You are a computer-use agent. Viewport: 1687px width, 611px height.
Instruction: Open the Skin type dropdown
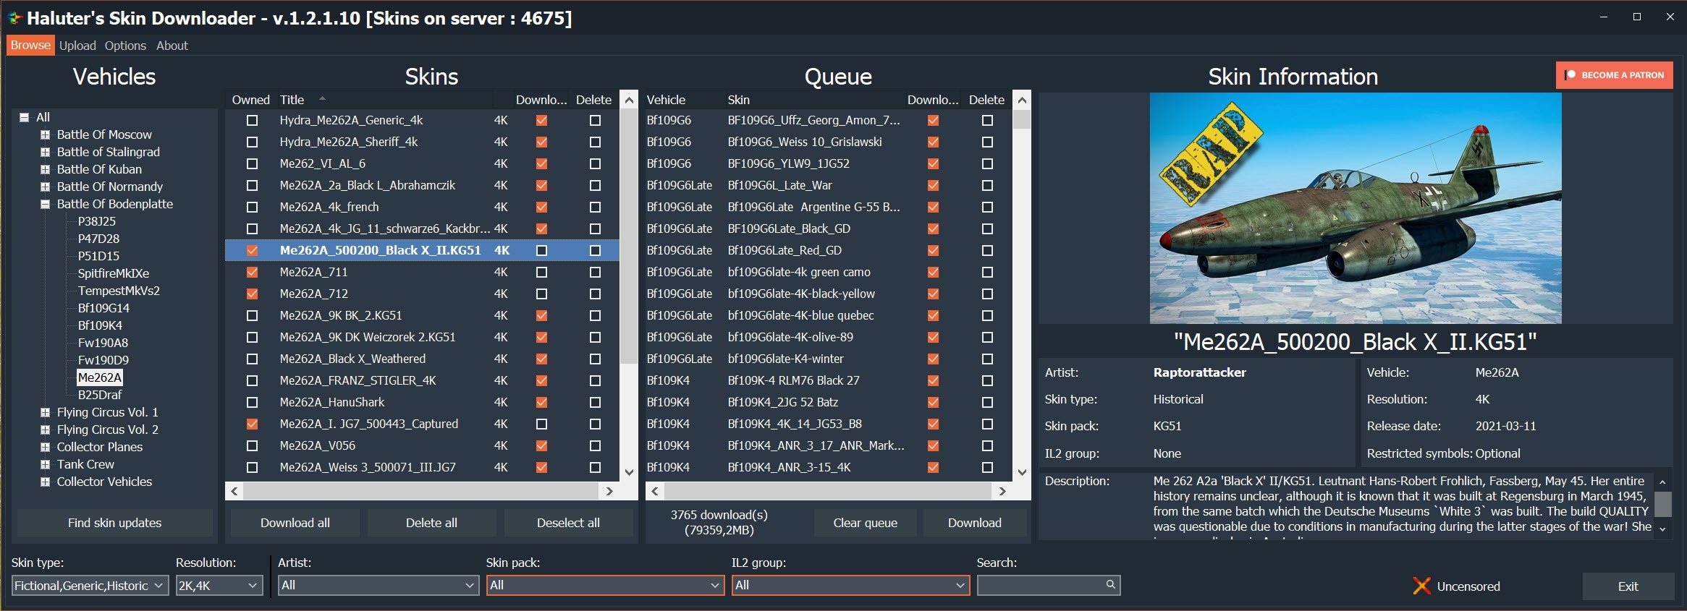tap(90, 585)
